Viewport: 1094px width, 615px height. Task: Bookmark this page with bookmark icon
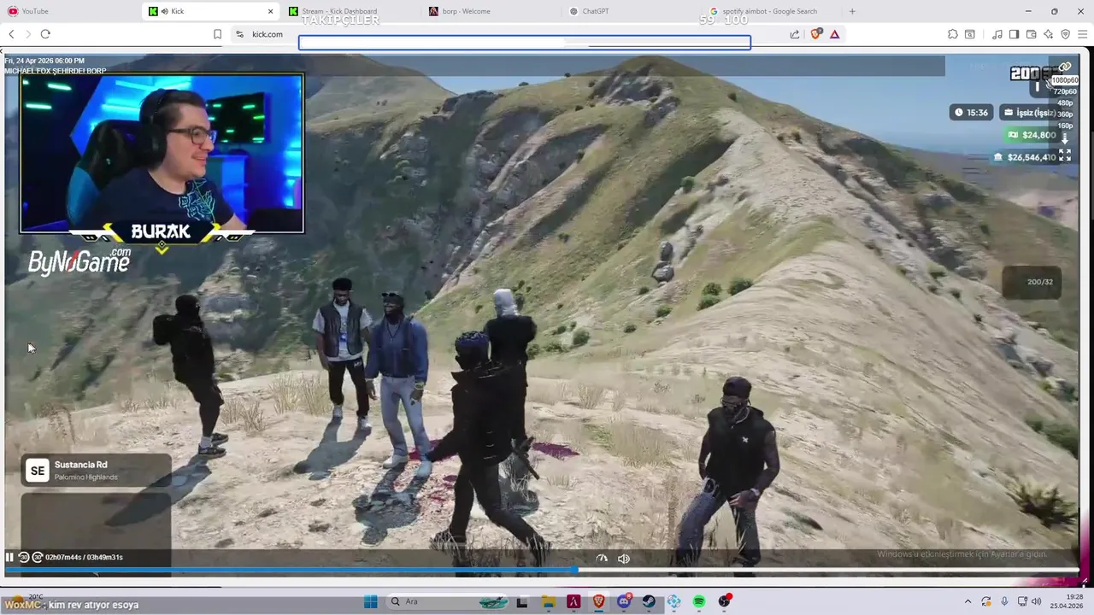coord(217,34)
